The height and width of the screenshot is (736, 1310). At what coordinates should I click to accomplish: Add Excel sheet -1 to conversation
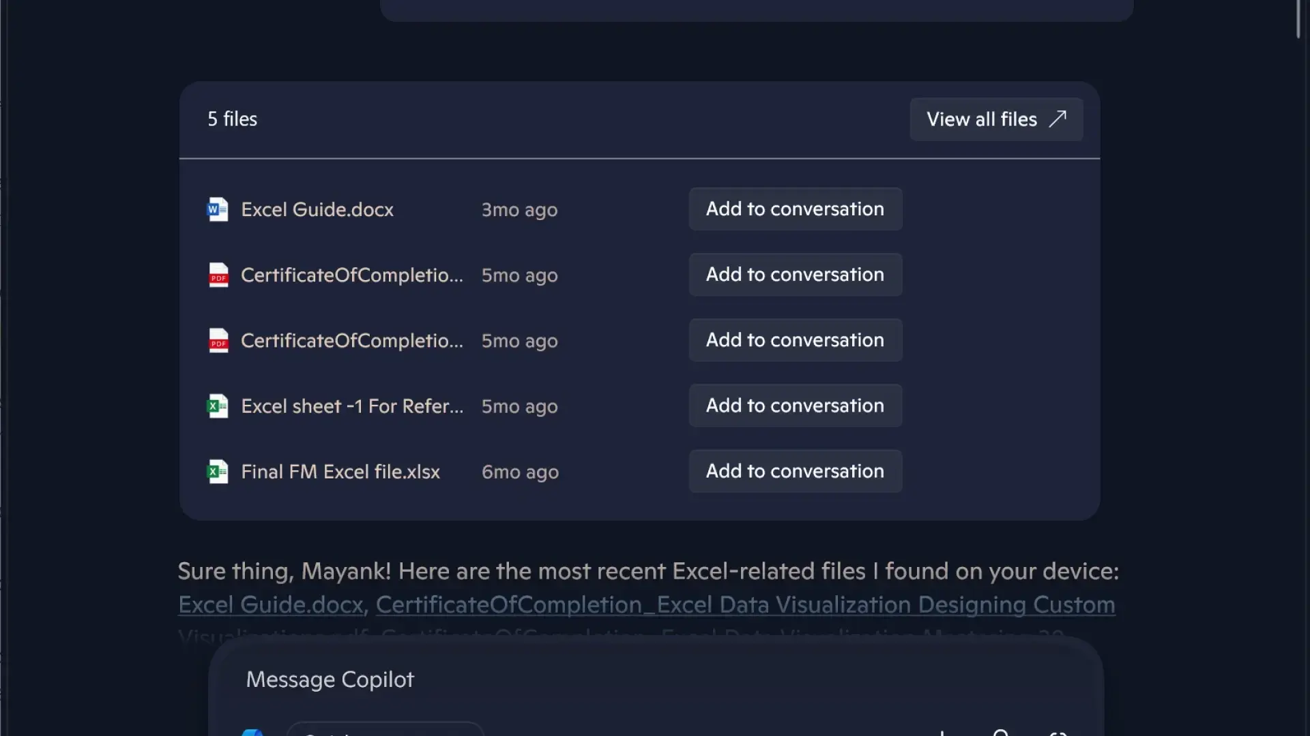(x=795, y=405)
